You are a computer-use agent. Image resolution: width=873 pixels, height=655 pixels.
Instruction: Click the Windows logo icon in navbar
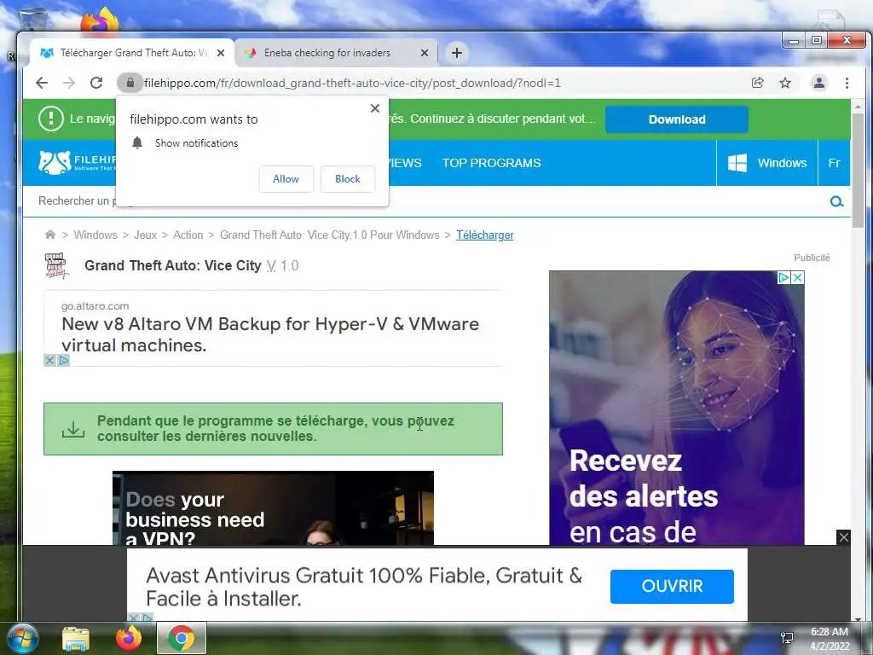click(737, 163)
